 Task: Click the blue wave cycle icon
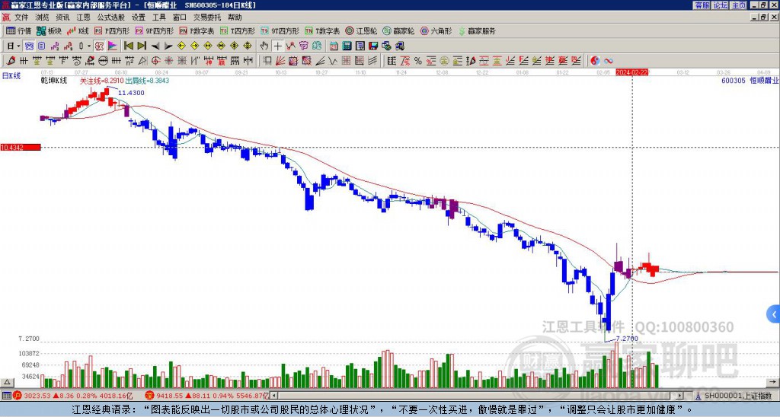point(609,61)
